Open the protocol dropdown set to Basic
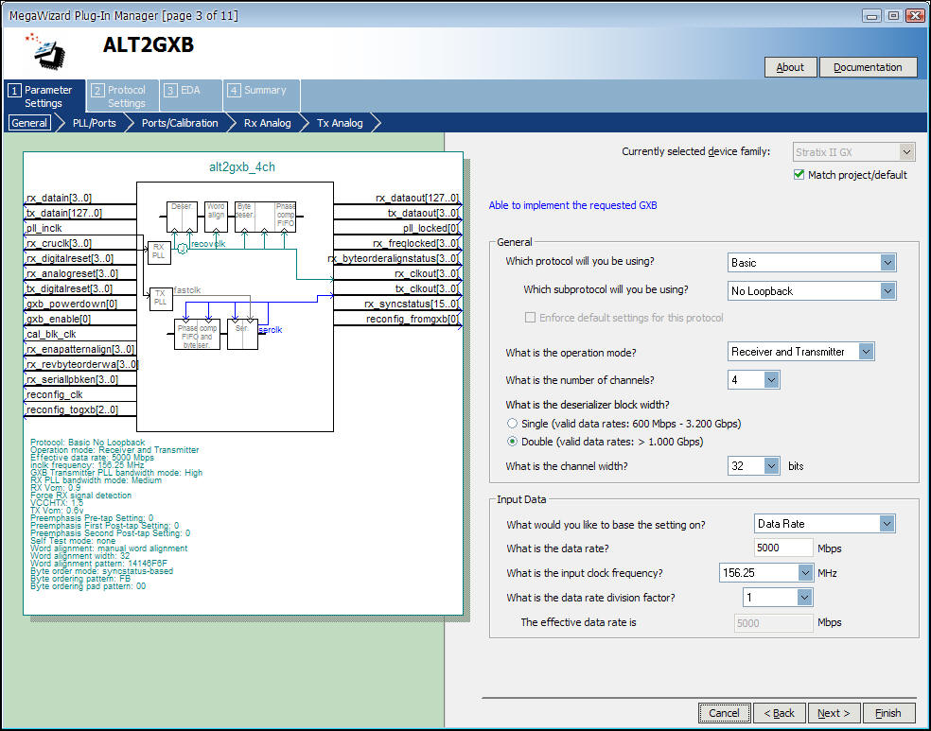Viewport: 931px width, 731px height. pyautogui.click(x=812, y=262)
